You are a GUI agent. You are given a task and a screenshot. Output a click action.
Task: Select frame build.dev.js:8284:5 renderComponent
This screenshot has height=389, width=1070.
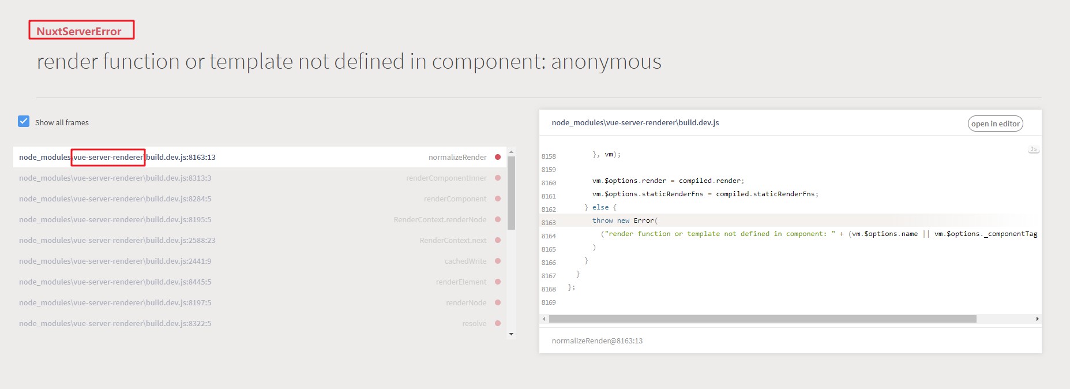click(260, 199)
